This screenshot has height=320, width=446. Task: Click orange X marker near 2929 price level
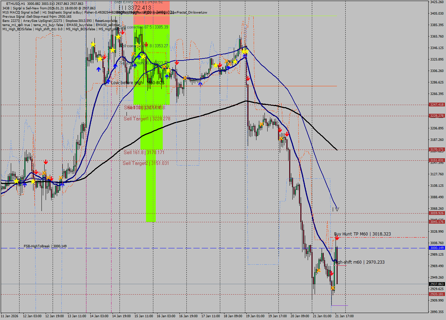[x=333, y=288]
